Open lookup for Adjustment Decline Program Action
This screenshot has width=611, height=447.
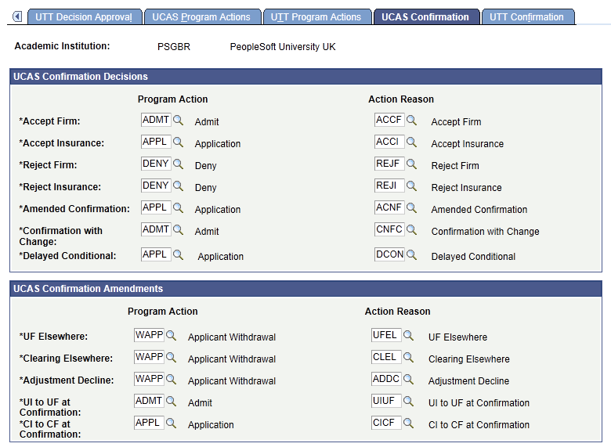171,380
